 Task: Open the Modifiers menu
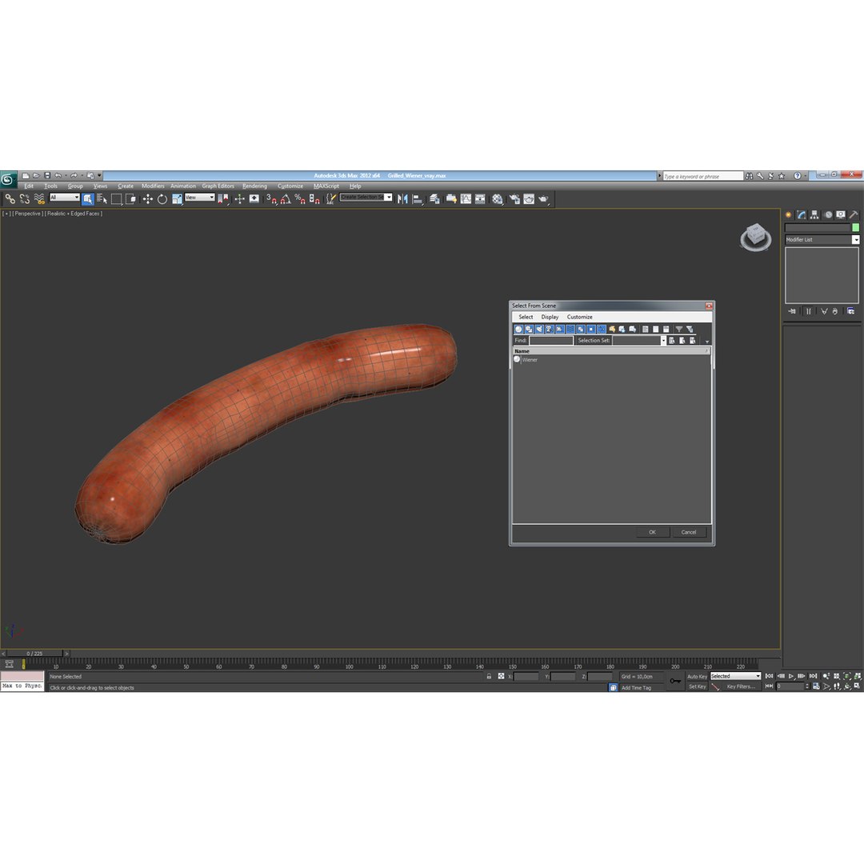(x=153, y=186)
